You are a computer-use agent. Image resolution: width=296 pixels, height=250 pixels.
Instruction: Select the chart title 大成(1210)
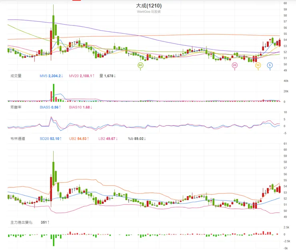(x=149, y=6)
